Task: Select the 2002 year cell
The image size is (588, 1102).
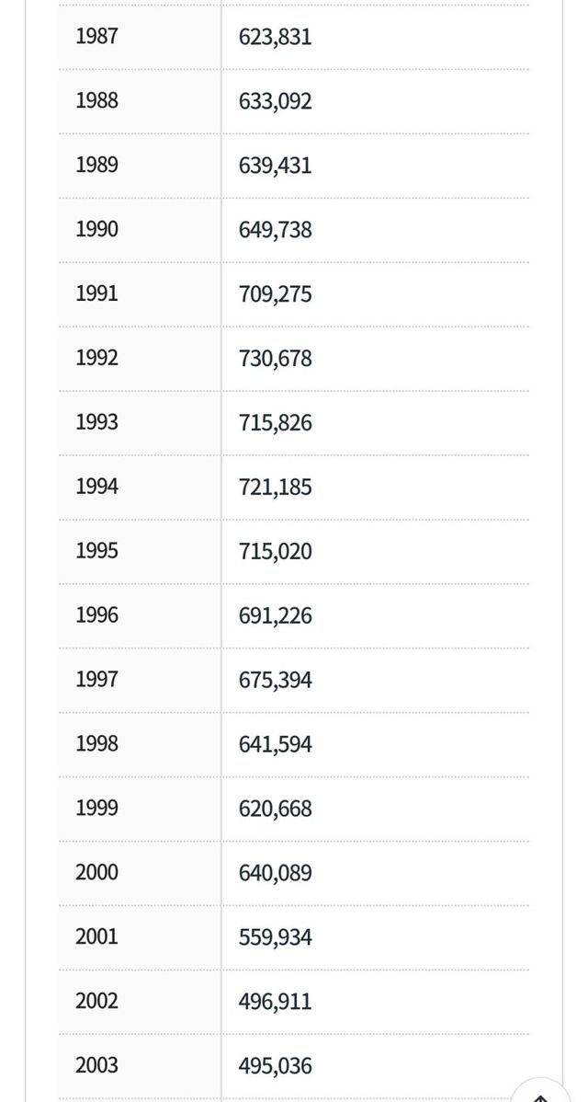Action: (96, 1002)
